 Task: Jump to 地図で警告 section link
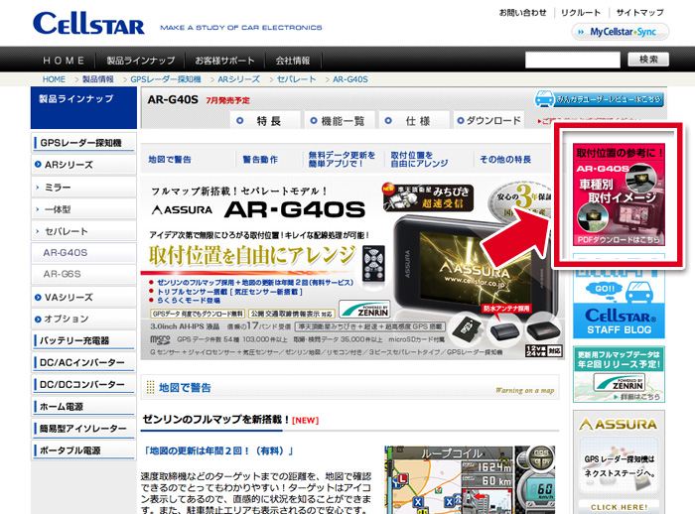170,160
